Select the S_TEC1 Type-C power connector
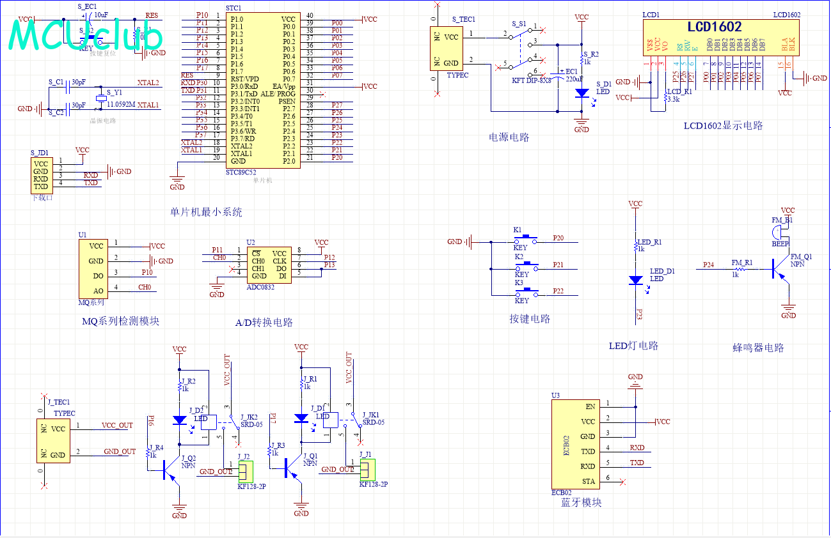The width and height of the screenshot is (831, 538). coord(447,49)
